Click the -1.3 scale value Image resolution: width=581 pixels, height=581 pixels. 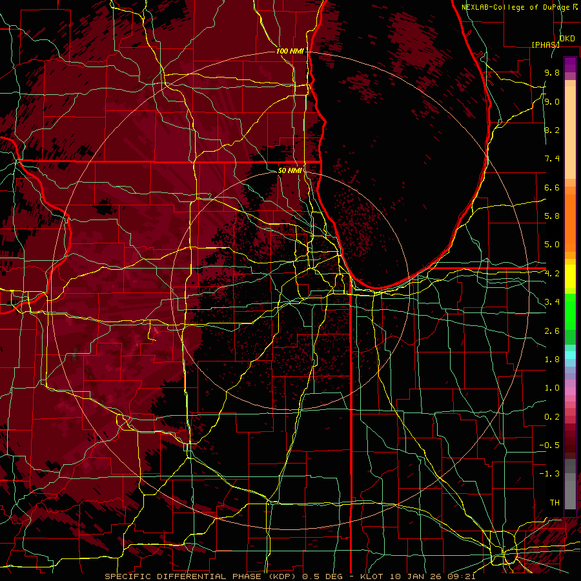(549, 474)
